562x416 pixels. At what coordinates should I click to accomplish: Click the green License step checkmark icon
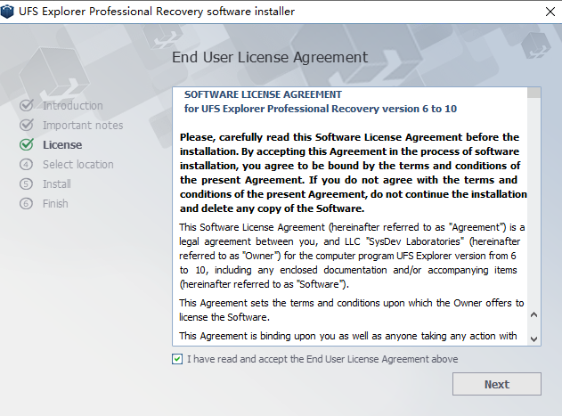(26, 145)
